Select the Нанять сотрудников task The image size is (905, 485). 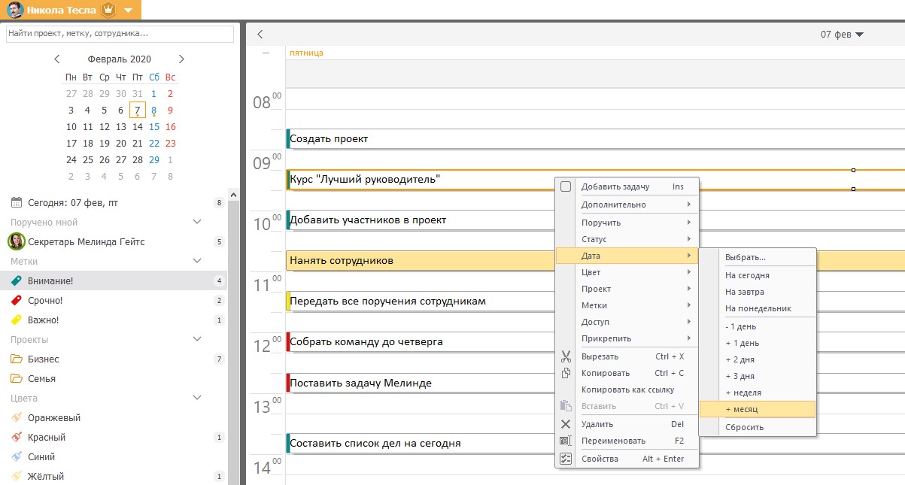click(x=420, y=261)
